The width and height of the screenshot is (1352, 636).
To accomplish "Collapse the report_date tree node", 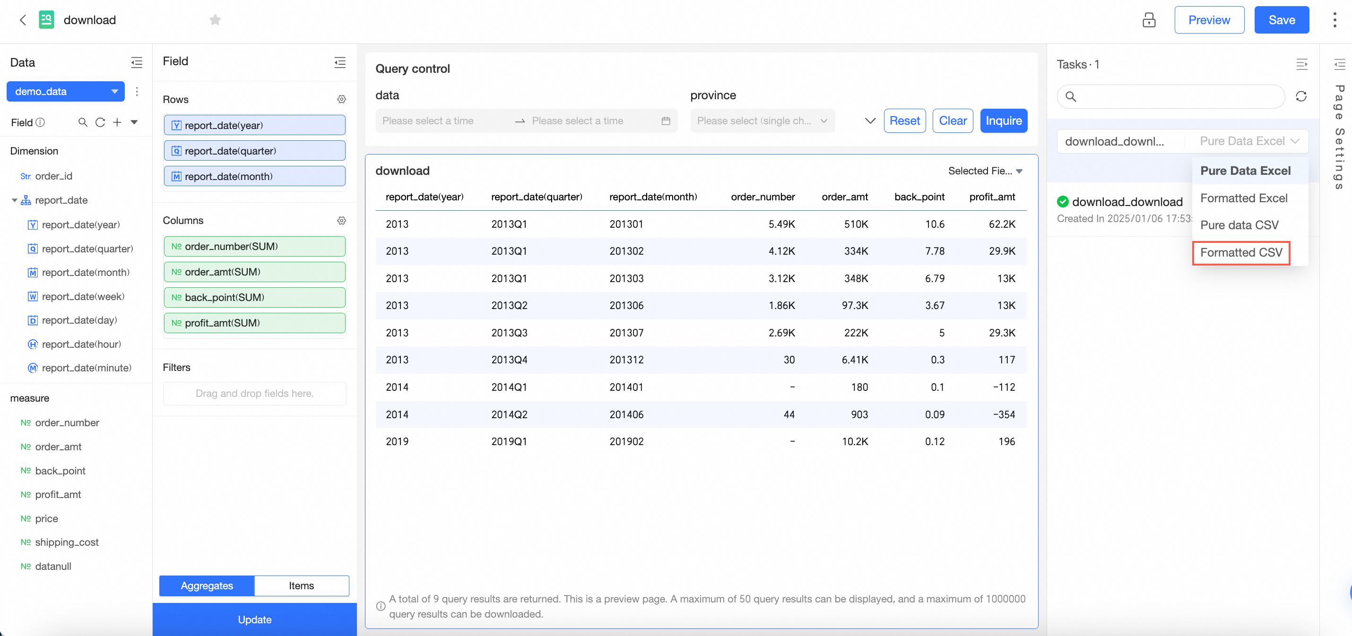I will [x=14, y=200].
